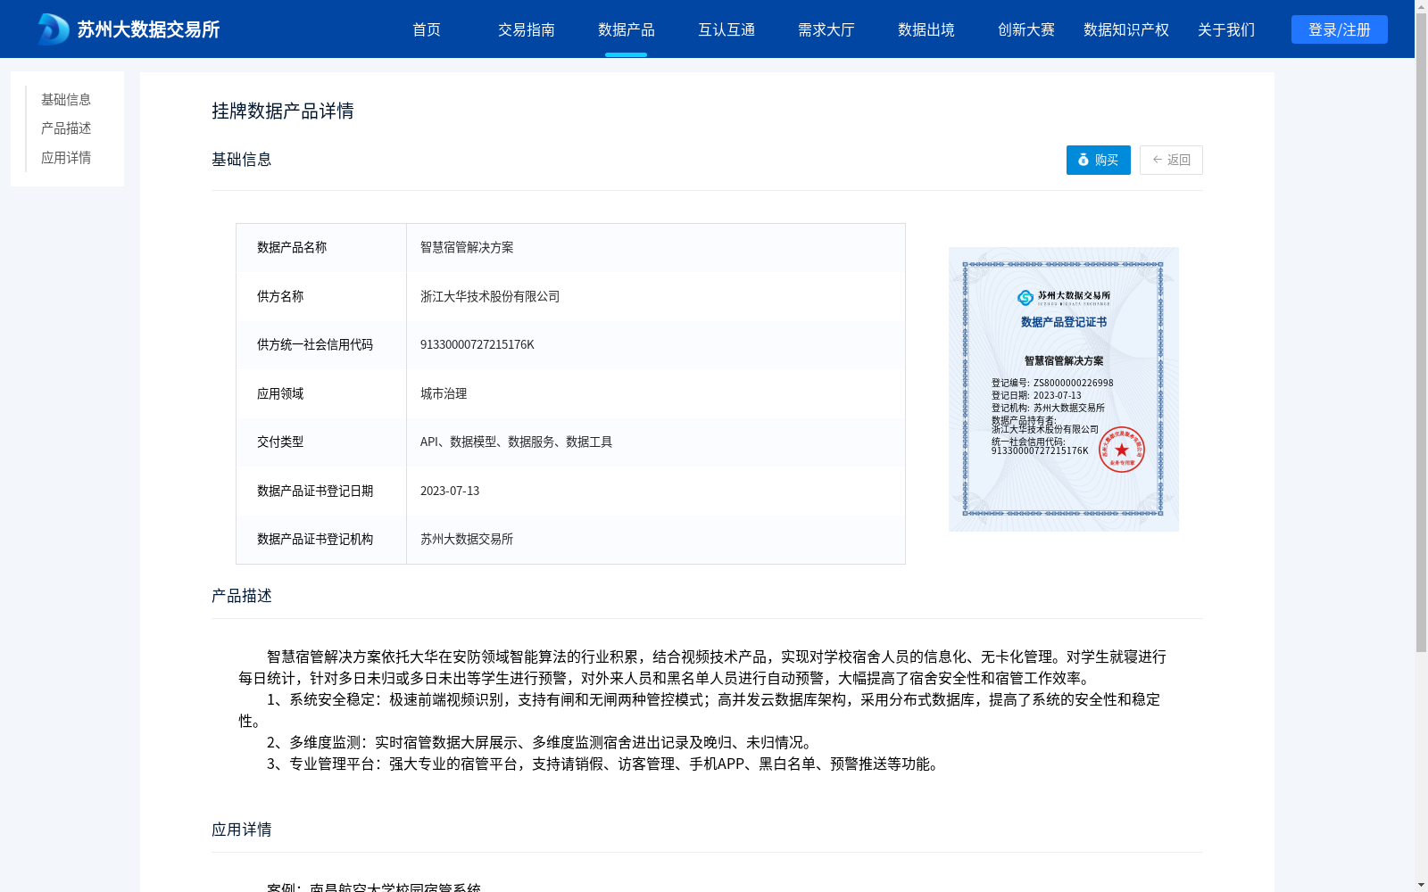The height and width of the screenshot is (892, 1428).
Task: Open the 数据知识产权 section
Action: (x=1125, y=29)
